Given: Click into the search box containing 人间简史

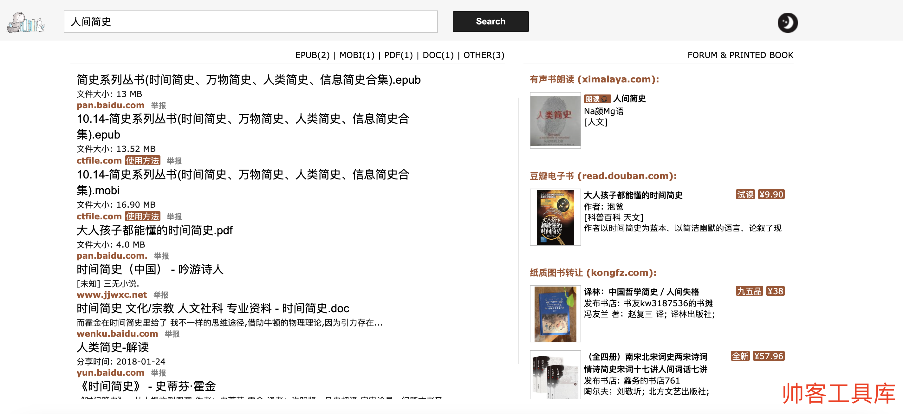Looking at the screenshot, I should 250,22.
